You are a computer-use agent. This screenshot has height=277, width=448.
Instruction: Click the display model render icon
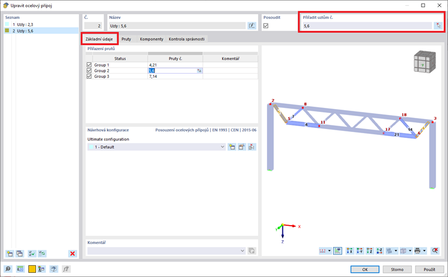click(389, 250)
